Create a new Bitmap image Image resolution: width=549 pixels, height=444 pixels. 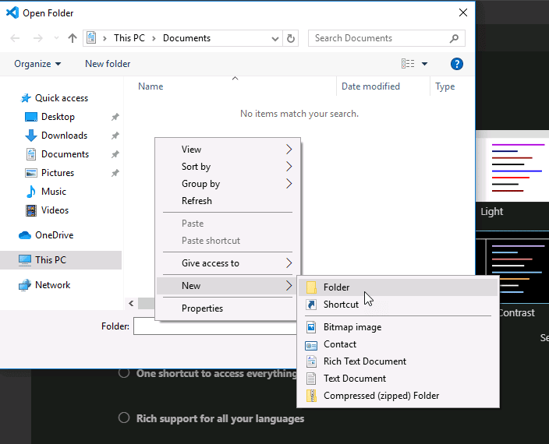352,327
